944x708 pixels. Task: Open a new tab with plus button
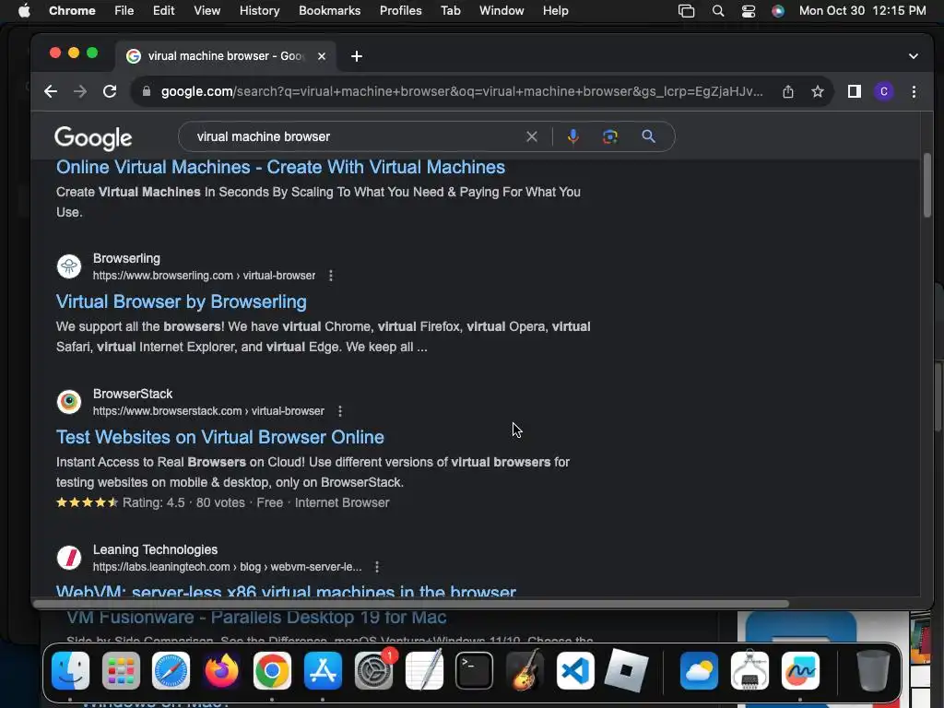click(357, 56)
